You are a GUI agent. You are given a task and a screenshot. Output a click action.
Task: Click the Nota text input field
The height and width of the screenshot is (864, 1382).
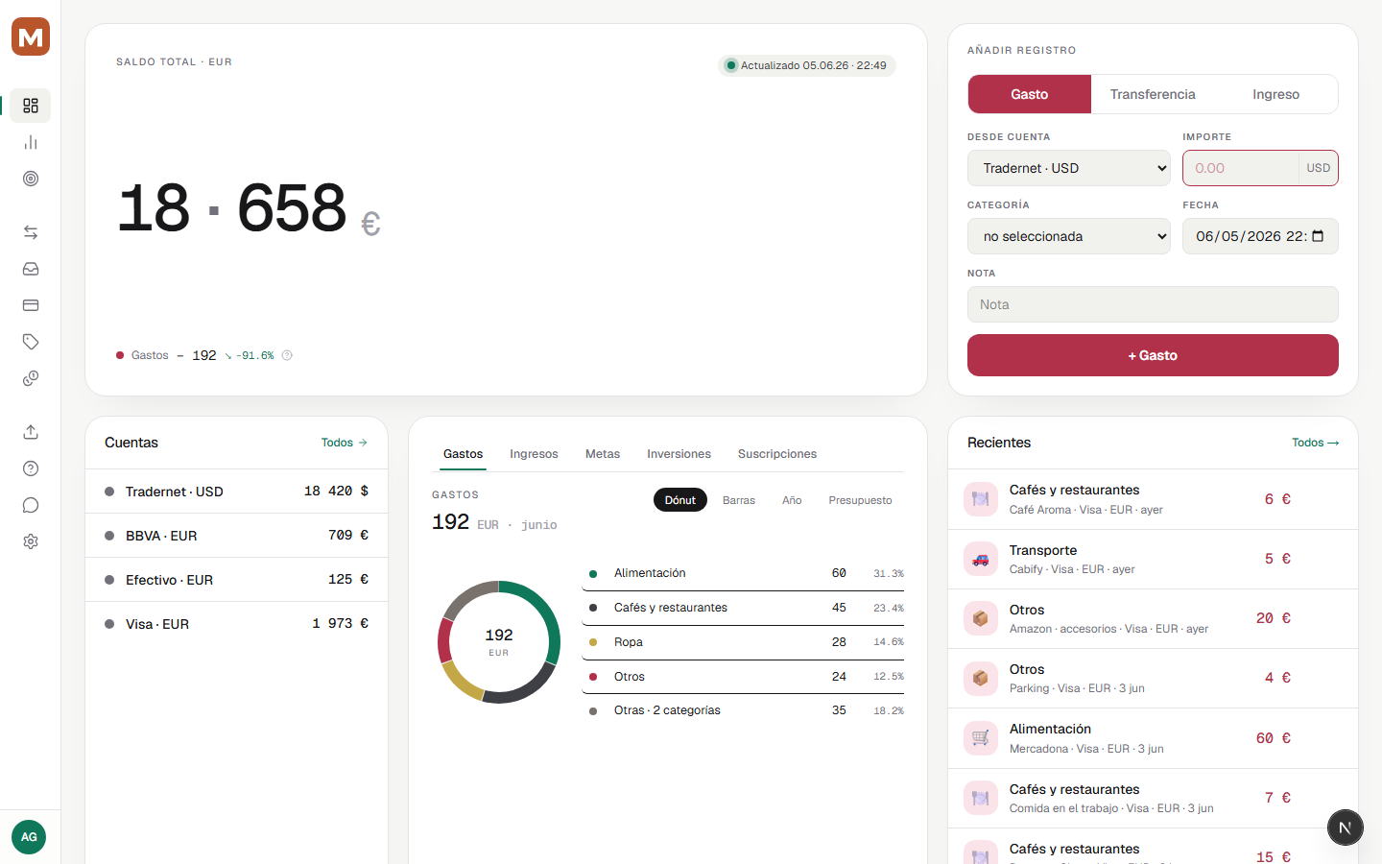(1153, 304)
